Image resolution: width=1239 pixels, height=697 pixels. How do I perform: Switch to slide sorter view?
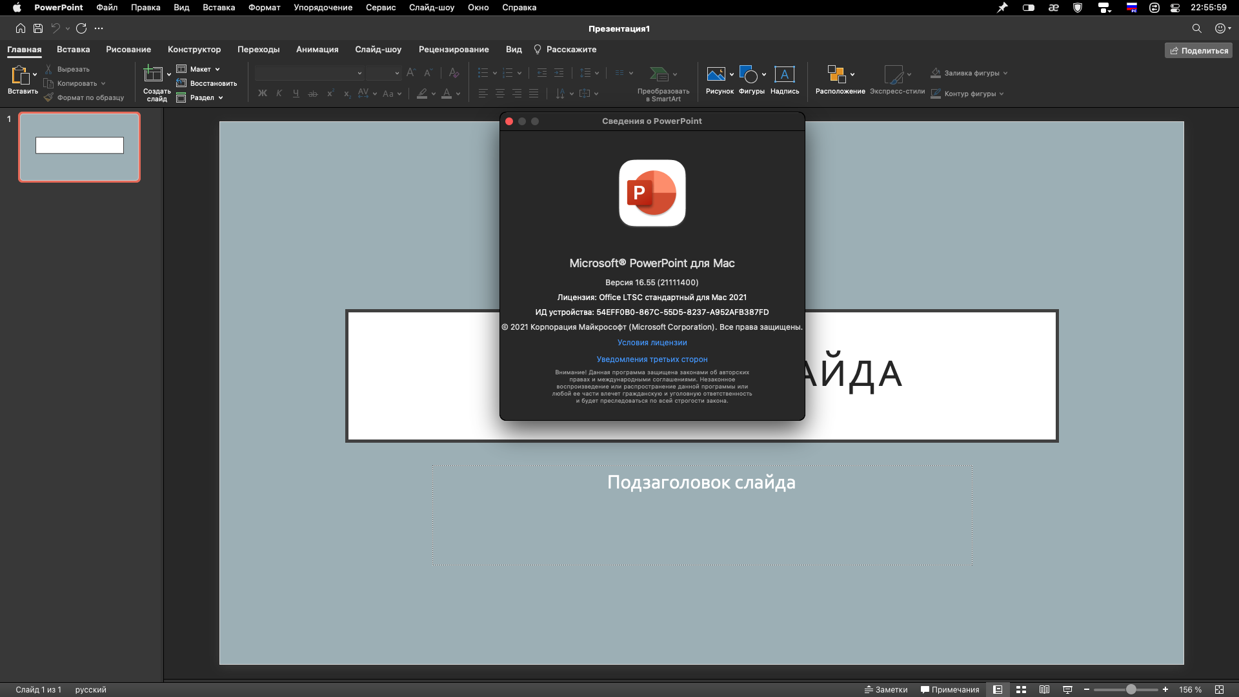[1021, 690]
